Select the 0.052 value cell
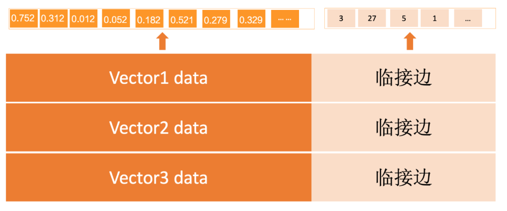The image size is (507, 211). click(116, 18)
